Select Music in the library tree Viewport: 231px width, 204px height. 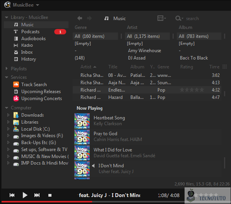point(27,25)
